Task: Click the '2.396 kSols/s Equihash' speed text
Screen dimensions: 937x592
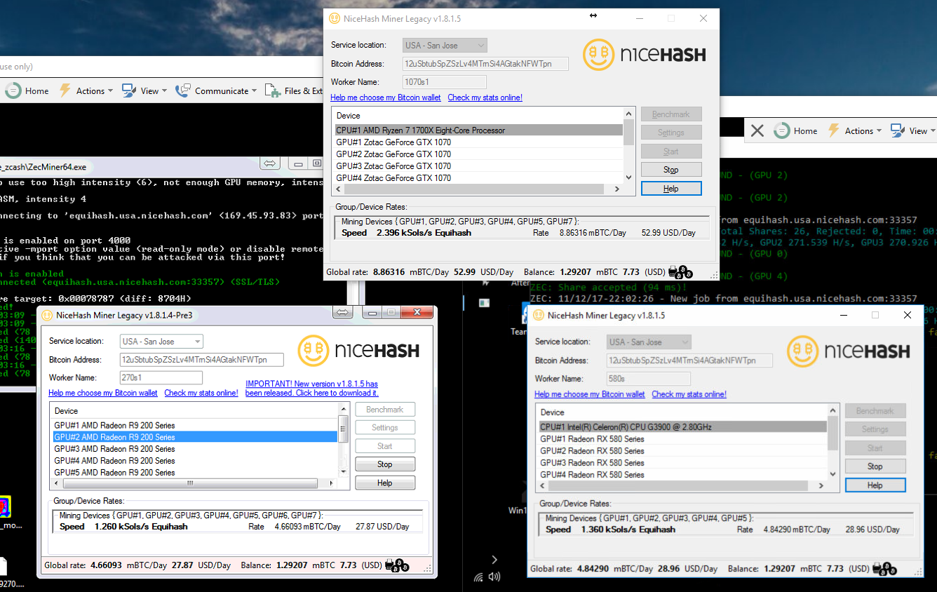Action: coord(424,233)
